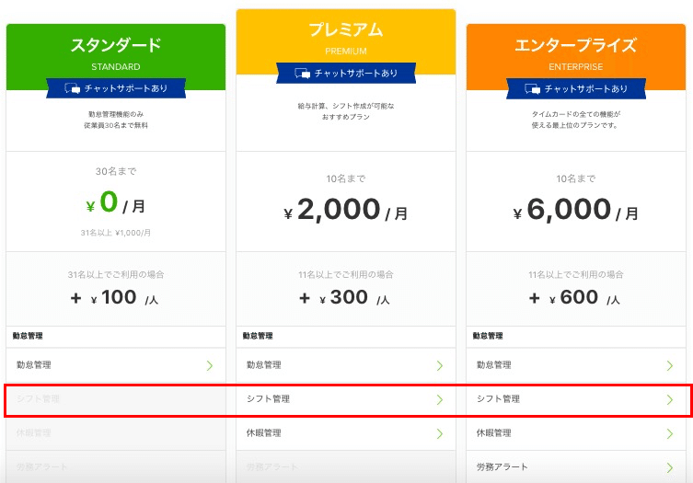Click 休暇管理 arrow in the Enterprise column
The width and height of the screenshot is (693, 483).
(x=670, y=433)
